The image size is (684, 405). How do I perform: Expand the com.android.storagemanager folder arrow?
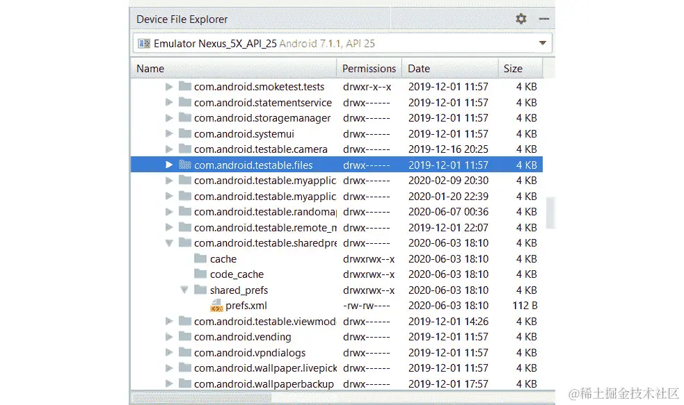169,118
